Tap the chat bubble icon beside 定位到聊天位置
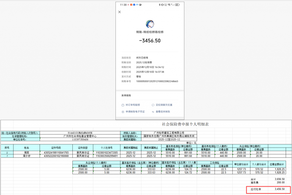292x195 pixels. coord(153,105)
